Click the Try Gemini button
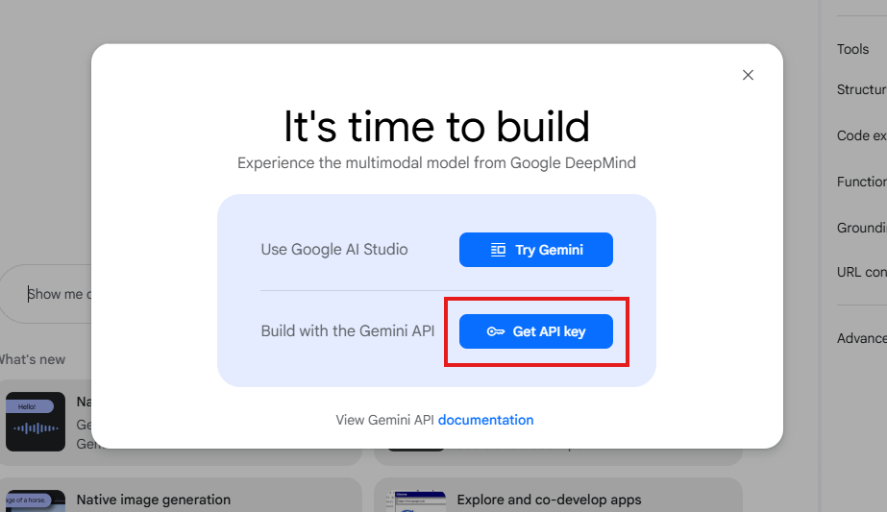The image size is (887, 512). pos(535,250)
